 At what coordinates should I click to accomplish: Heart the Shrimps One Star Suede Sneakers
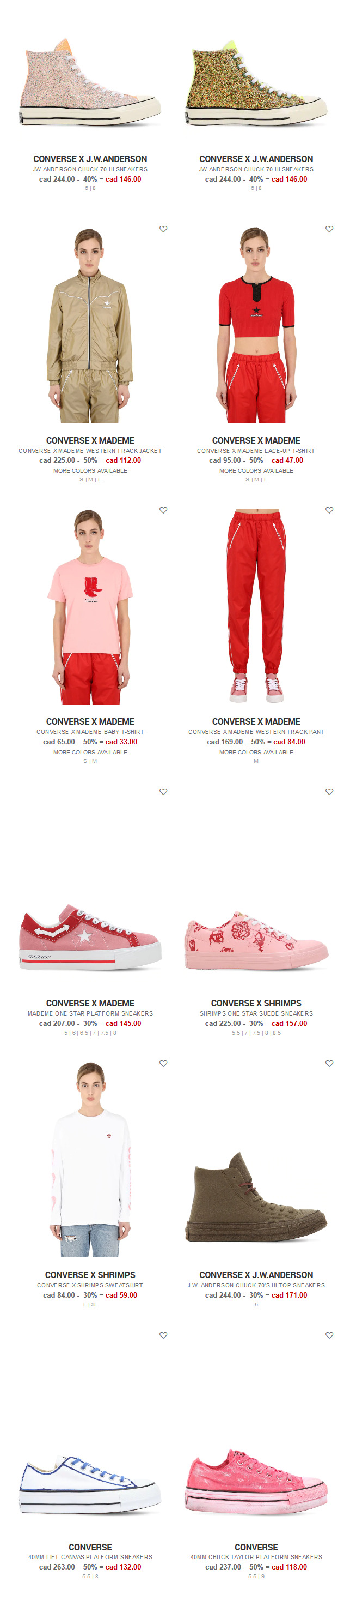[x=329, y=791]
